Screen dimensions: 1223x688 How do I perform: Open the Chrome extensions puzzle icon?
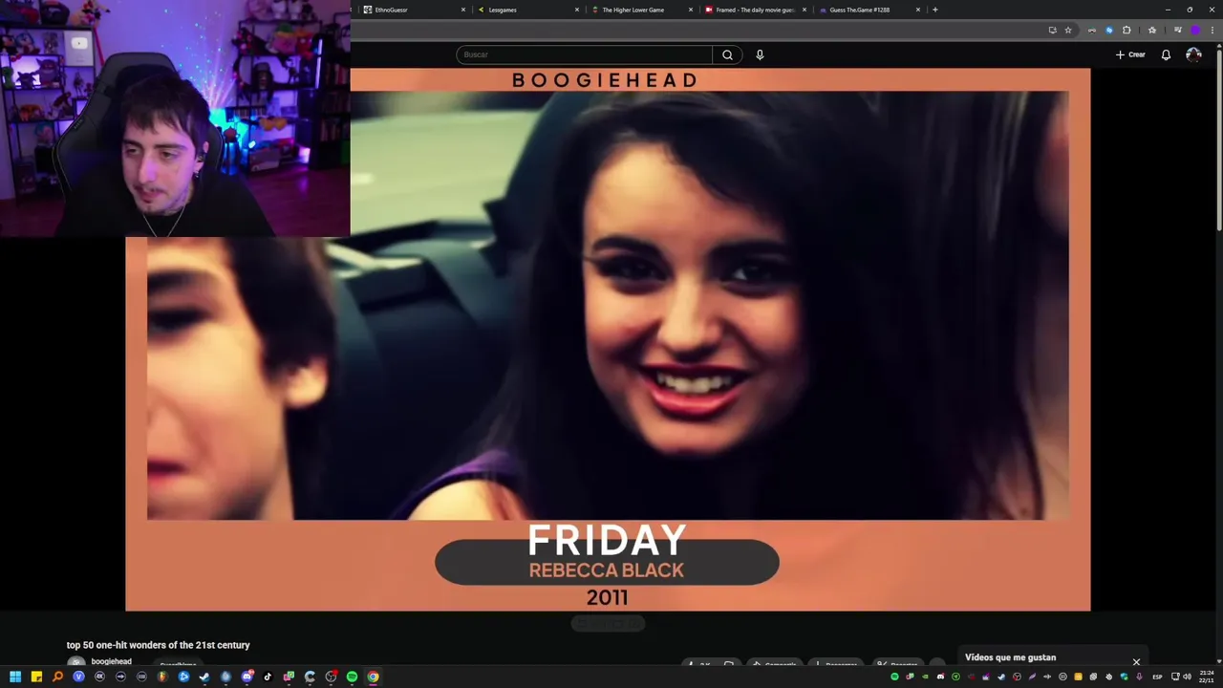pos(1126,30)
